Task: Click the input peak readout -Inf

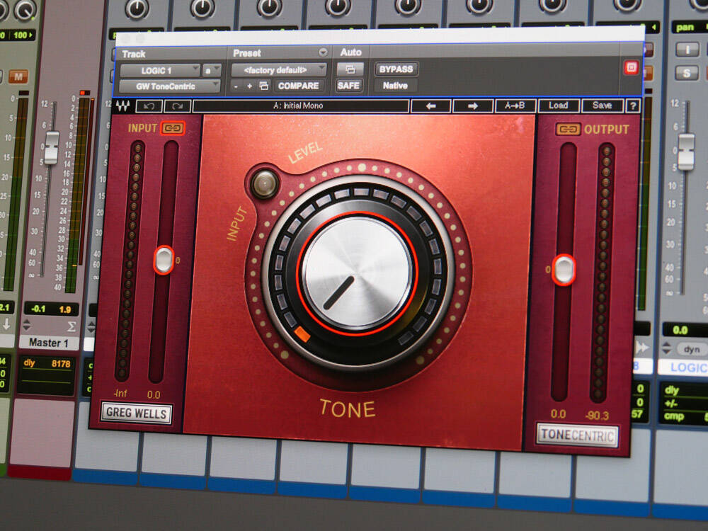Action: pos(120,394)
